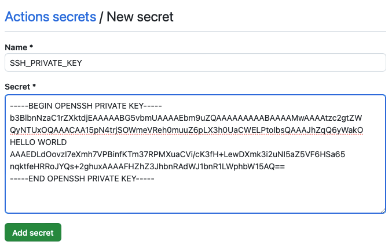Click the required asterisk next to Secret

click(34, 86)
